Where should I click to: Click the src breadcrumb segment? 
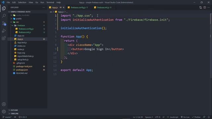pos(51,12)
